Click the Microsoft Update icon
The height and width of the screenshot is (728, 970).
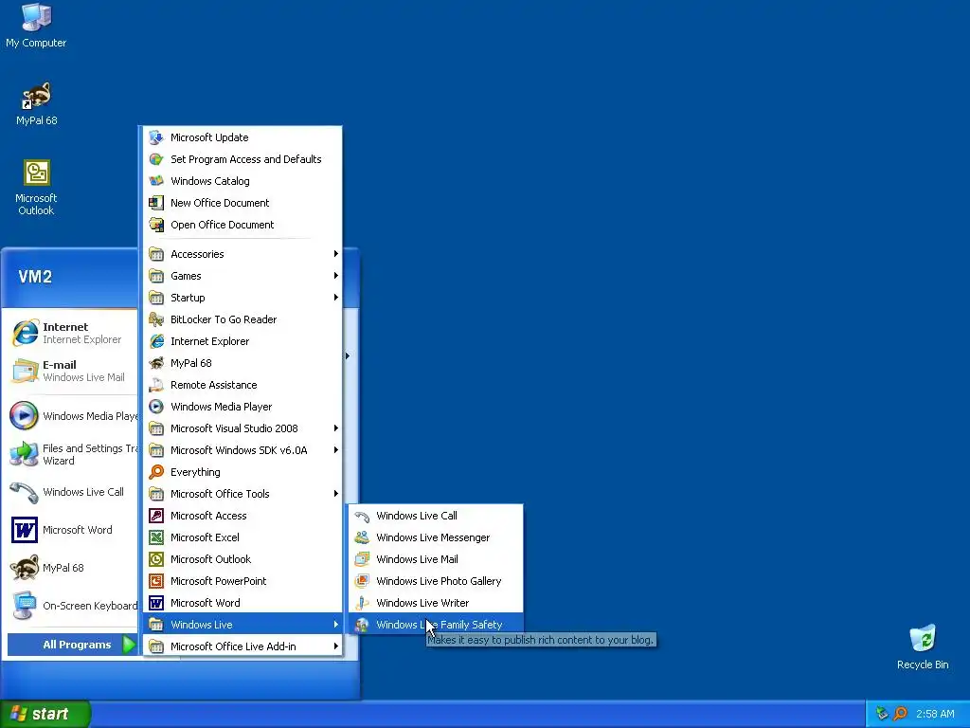[156, 137]
